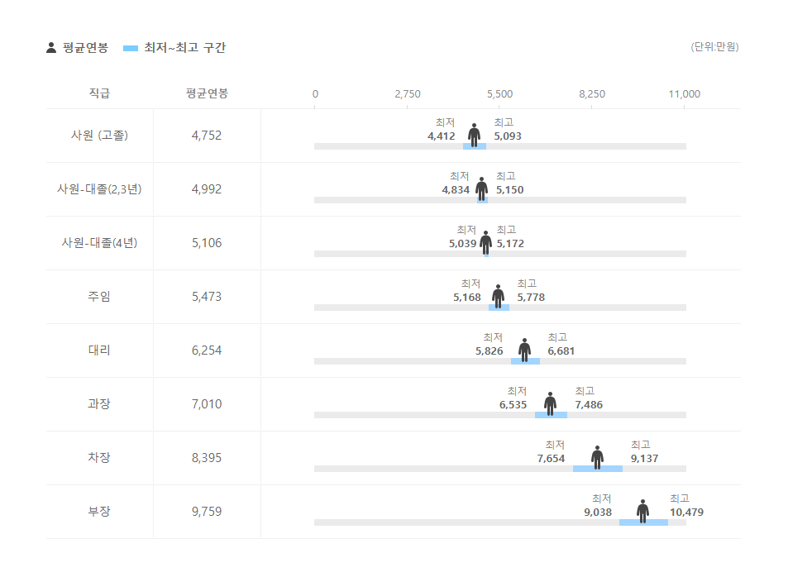Click the blue salary range bar for 차장
788x577 pixels.
point(597,469)
